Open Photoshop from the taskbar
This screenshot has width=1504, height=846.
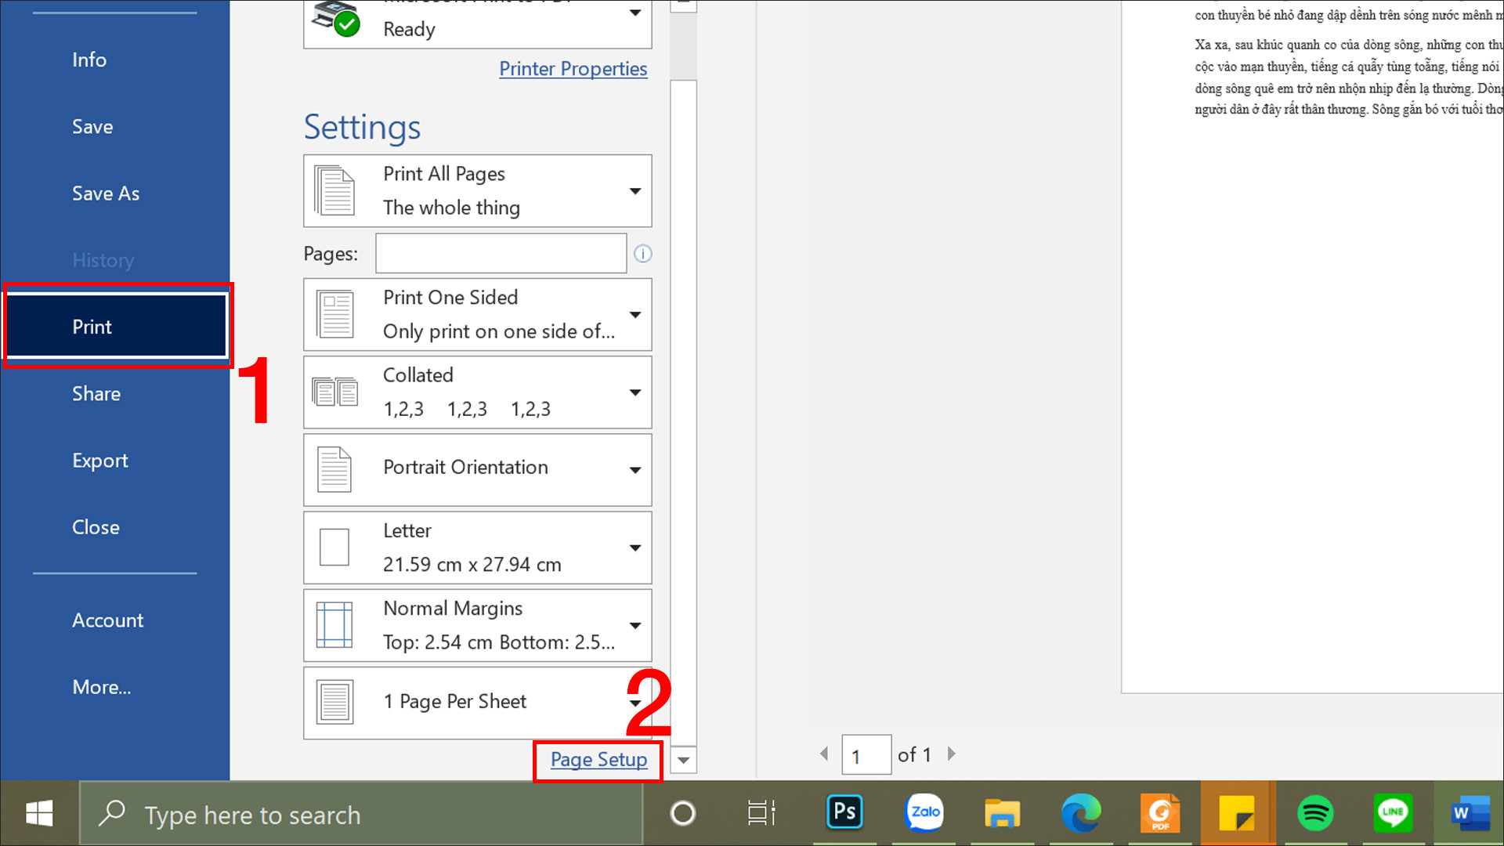click(844, 812)
